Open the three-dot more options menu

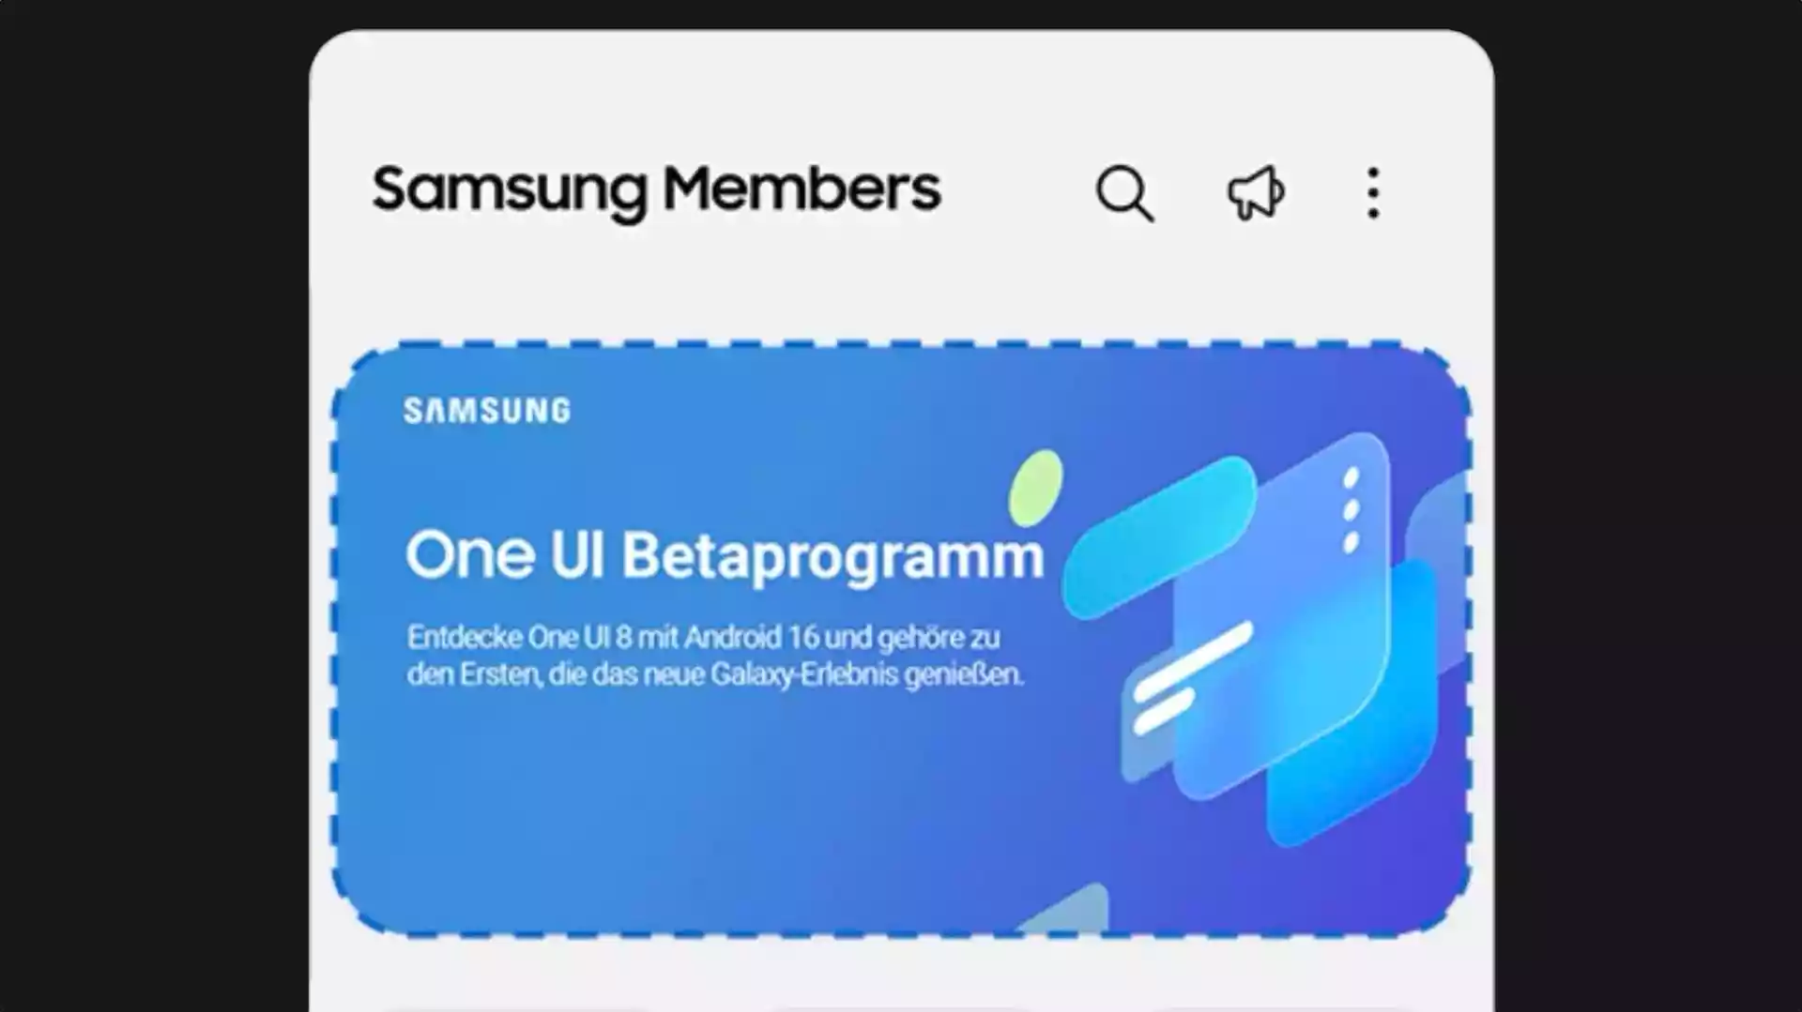(1373, 193)
